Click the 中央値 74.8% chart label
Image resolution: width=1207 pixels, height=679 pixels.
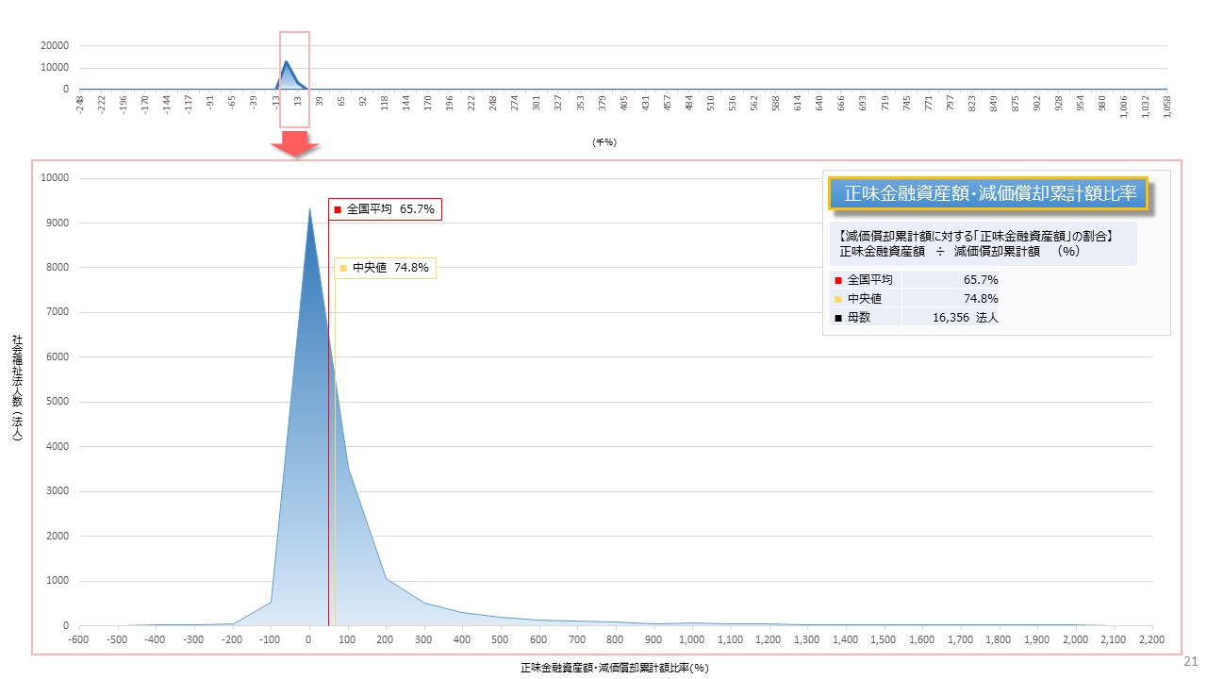(385, 268)
